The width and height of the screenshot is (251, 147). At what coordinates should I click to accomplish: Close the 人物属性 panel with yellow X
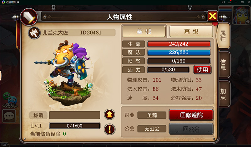coord(212,16)
